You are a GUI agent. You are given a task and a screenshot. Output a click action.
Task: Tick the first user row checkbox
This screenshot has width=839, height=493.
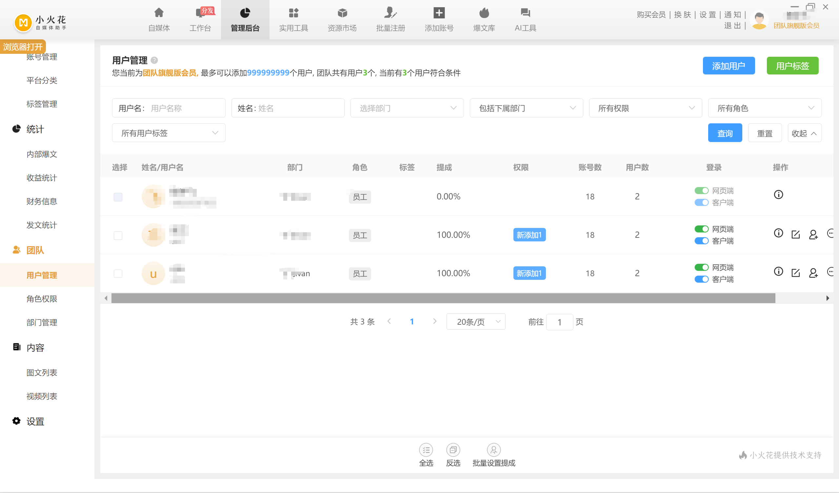pyautogui.click(x=118, y=197)
